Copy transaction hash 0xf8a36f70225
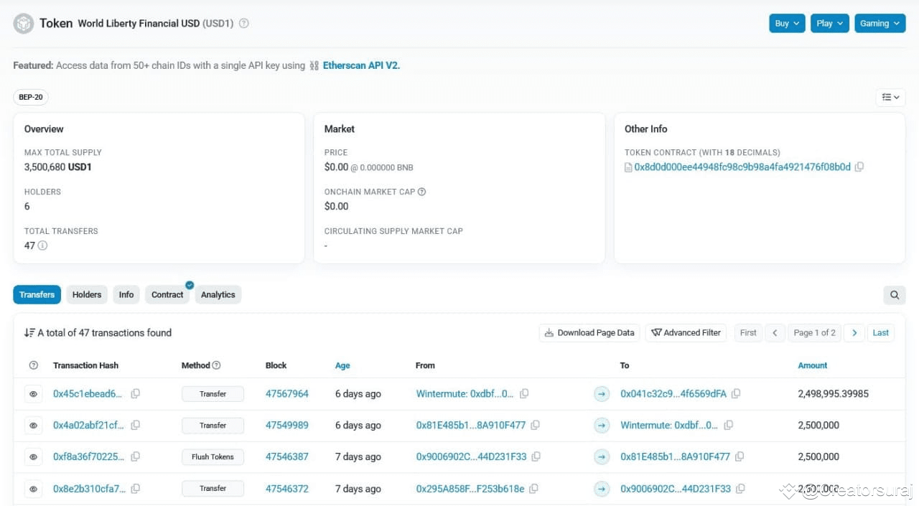Screen dimensions: 919x506 tap(135, 456)
